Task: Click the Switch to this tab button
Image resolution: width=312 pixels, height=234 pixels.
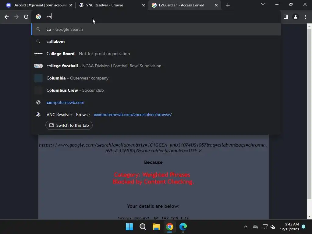Action: [69, 125]
